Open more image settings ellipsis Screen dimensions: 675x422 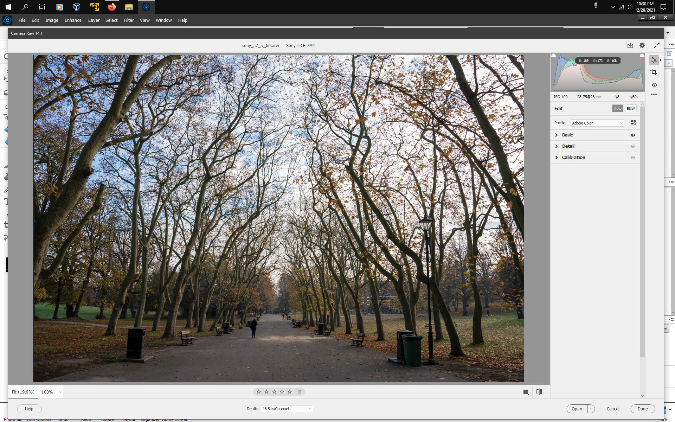point(654,94)
